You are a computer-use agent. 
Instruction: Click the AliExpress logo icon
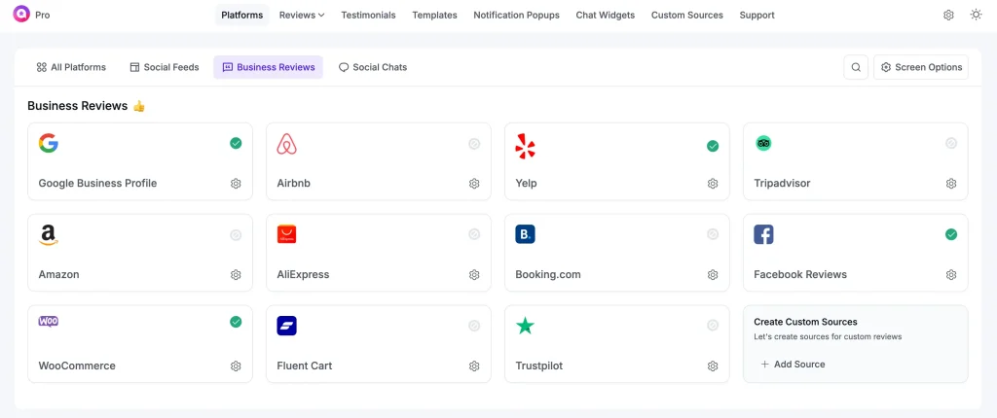(x=287, y=234)
